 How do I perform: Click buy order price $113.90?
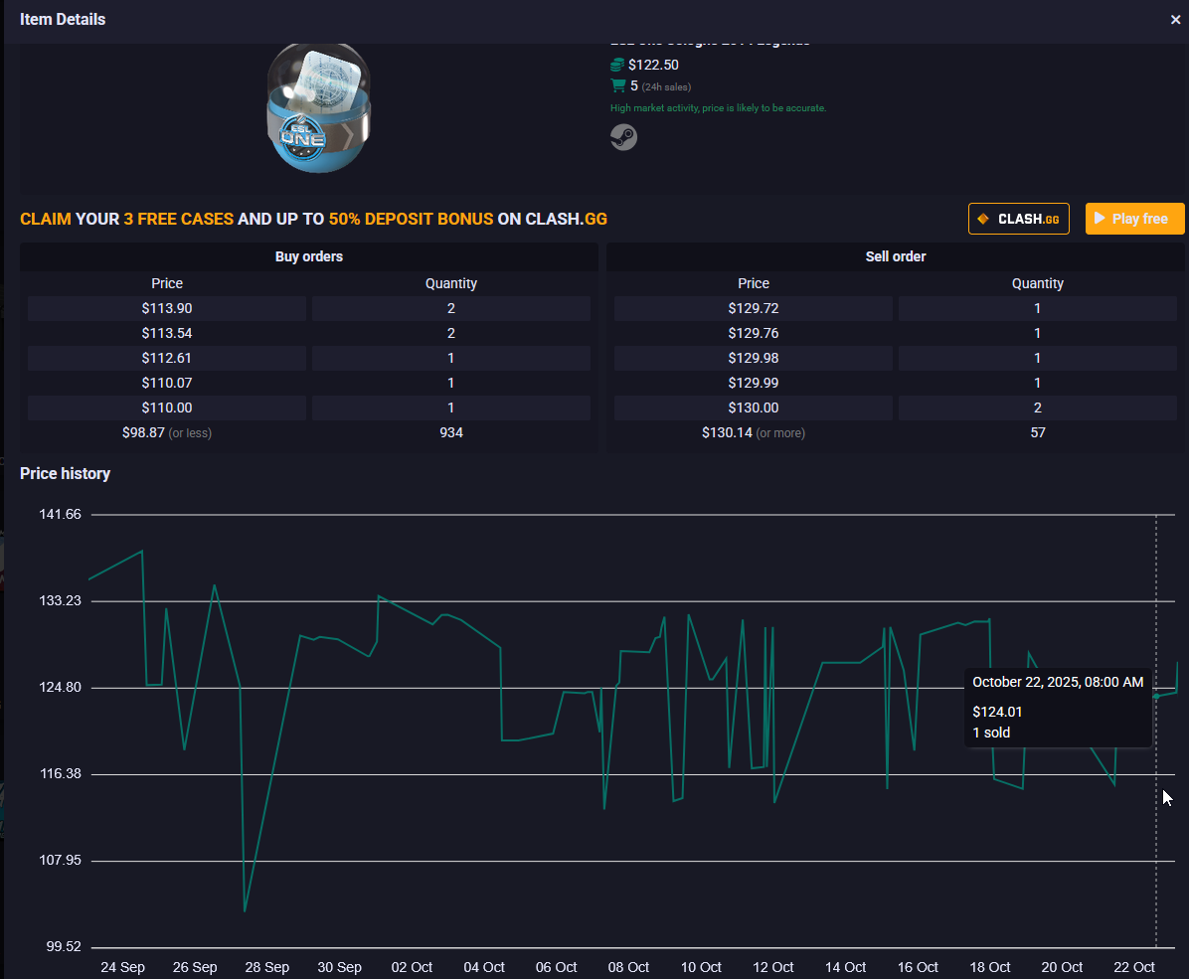pos(167,309)
